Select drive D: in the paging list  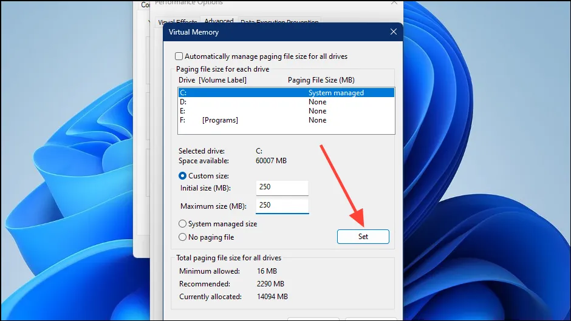click(x=183, y=102)
